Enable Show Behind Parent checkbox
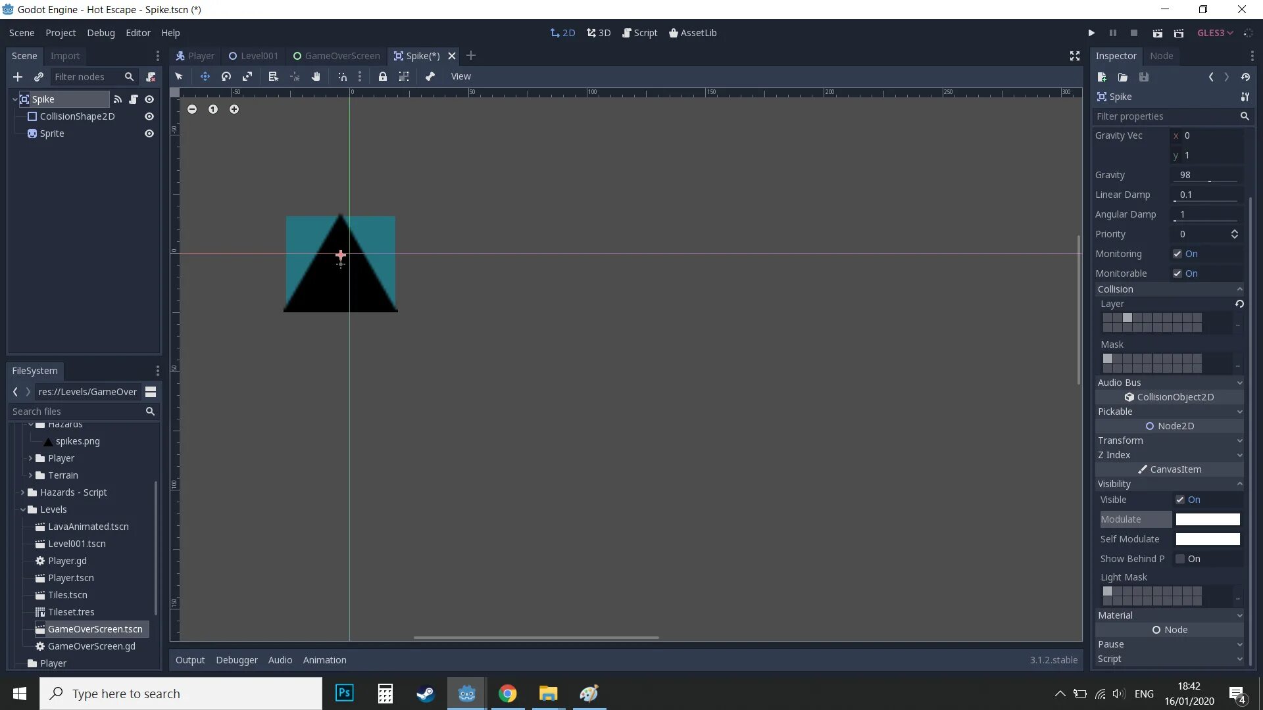Image resolution: width=1263 pixels, height=710 pixels. [x=1180, y=559]
